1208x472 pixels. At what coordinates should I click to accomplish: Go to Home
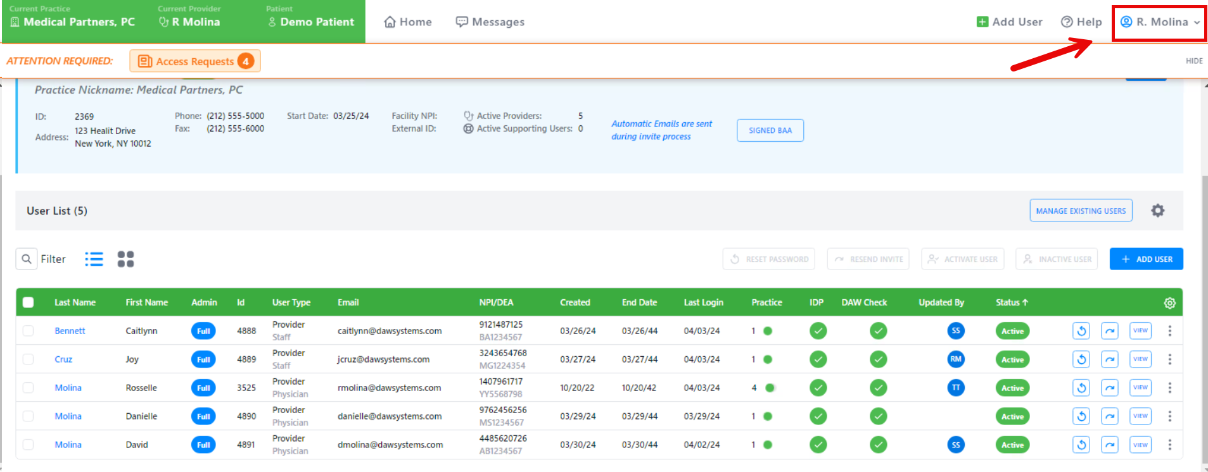point(408,22)
